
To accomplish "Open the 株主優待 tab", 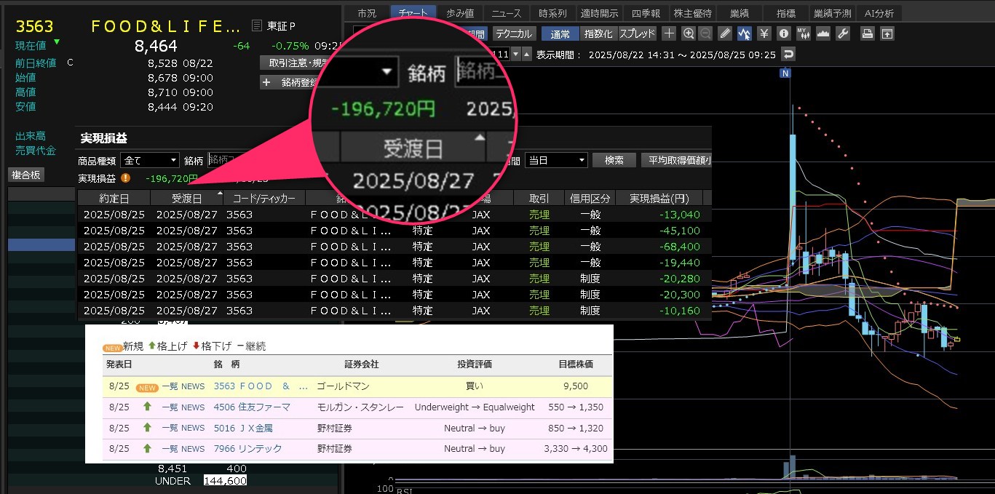I will 692,13.
